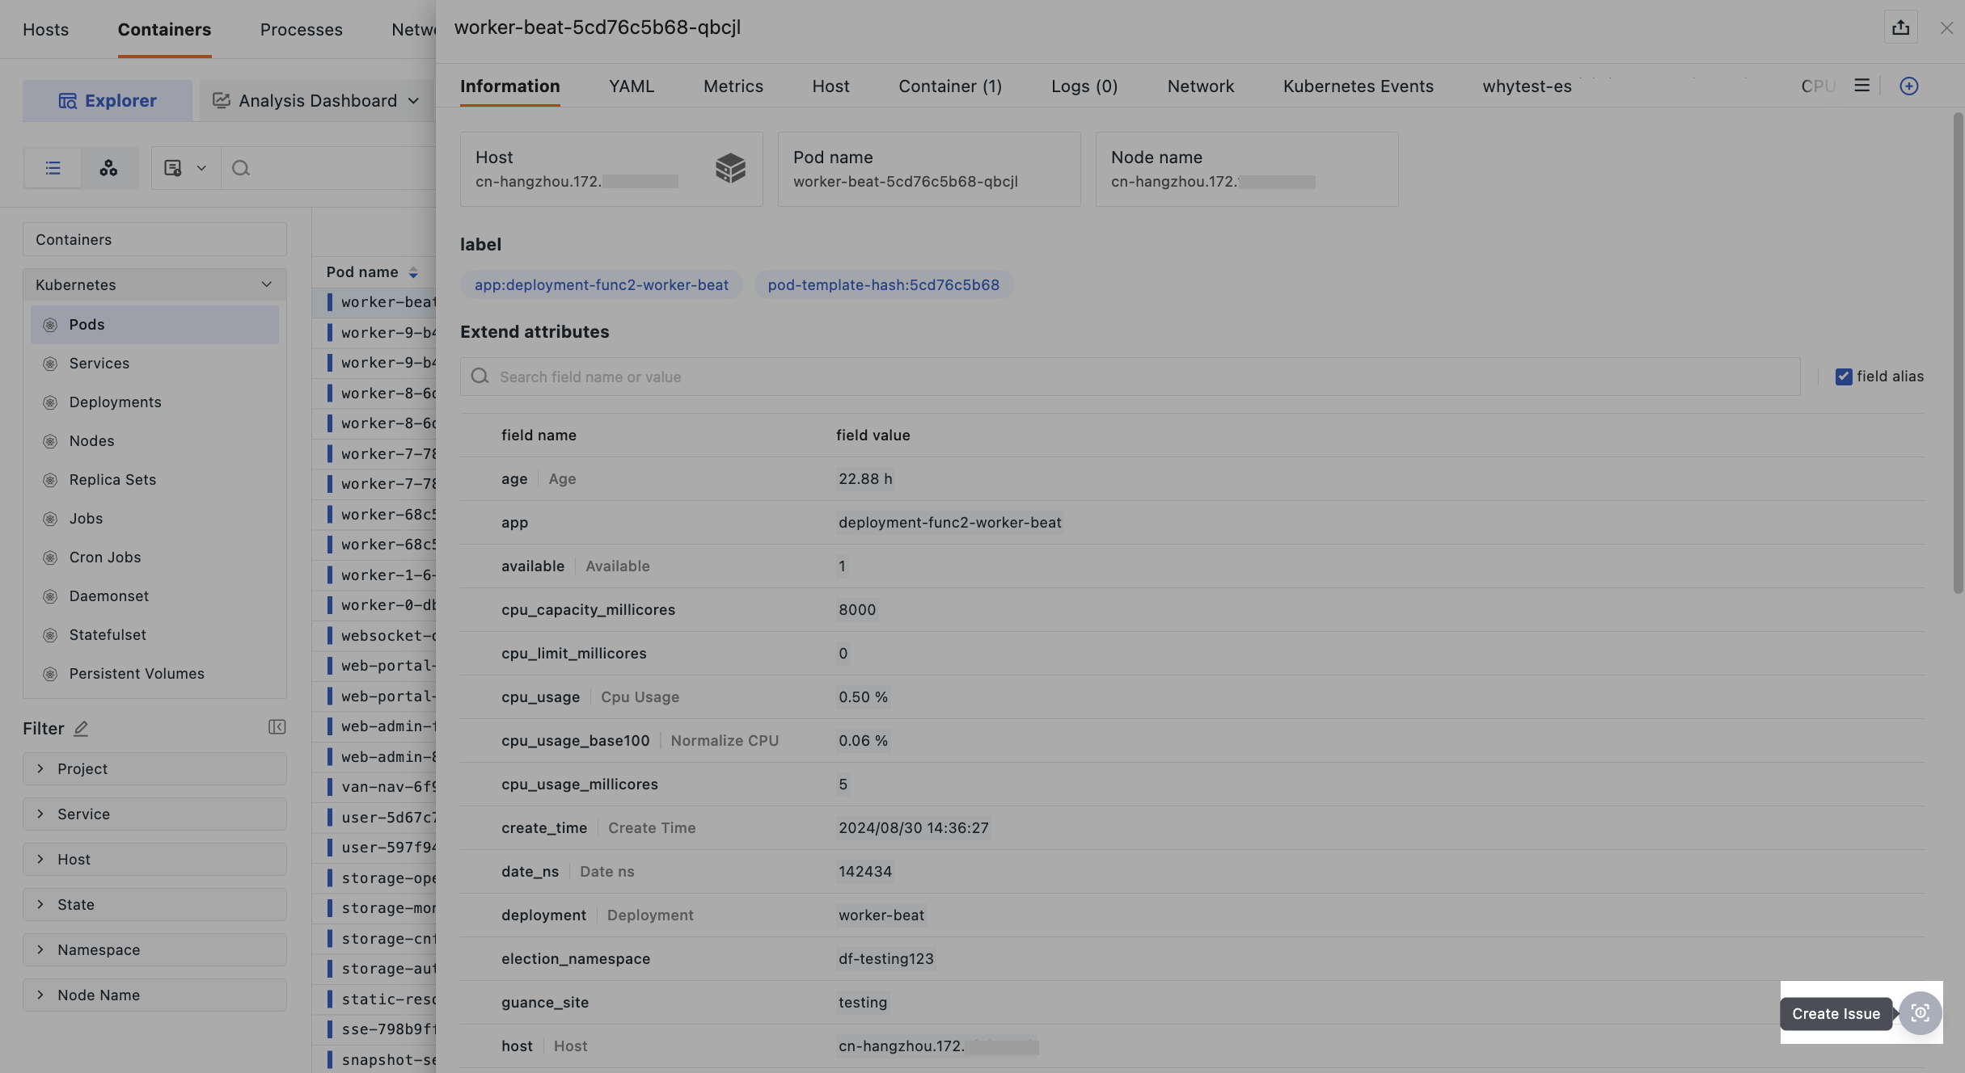Screen dimensions: 1965x1073
Task: Click the Host stacked-cube icon
Action: coord(730,168)
